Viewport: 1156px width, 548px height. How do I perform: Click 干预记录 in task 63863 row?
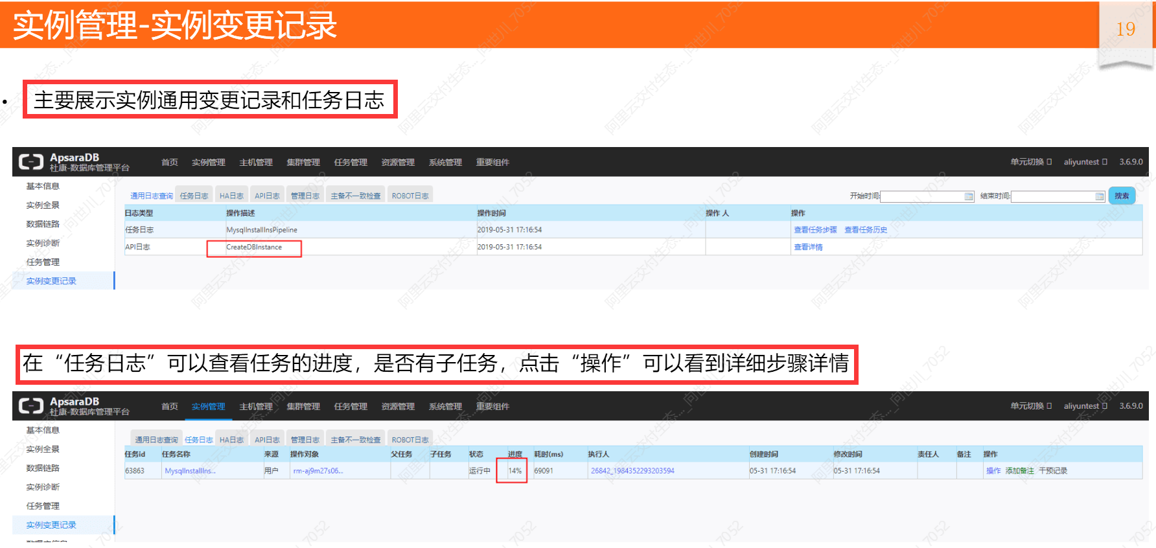pyautogui.click(x=1053, y=471)
